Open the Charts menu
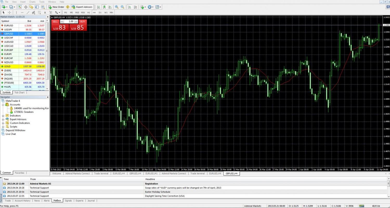 [32, 2]
